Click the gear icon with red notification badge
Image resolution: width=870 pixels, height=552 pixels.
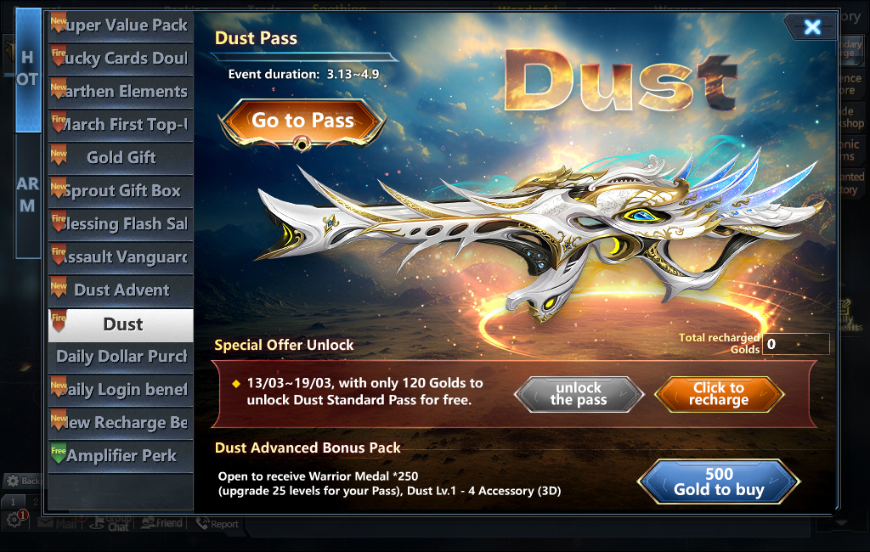(15, 520)
